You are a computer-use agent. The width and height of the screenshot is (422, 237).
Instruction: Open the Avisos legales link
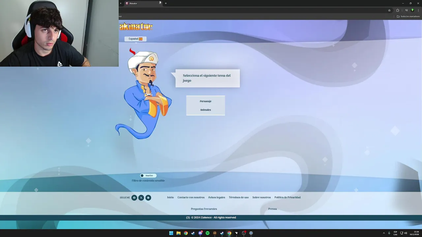217,197
